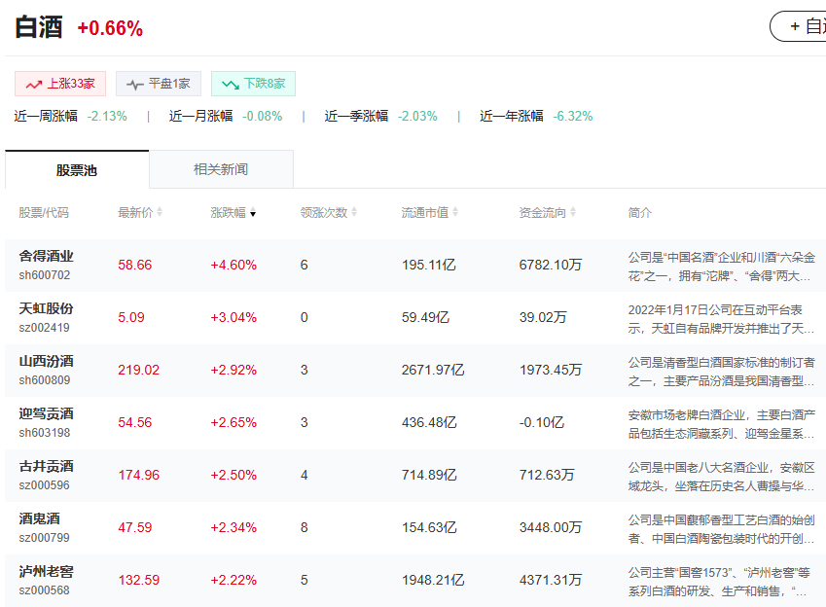Click capital flow 3448.00万
Screen dimensions: 826x607
point(551,527)
